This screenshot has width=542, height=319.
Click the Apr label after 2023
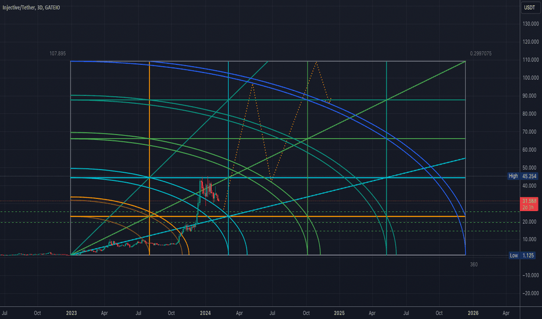(x=104, y=313)
